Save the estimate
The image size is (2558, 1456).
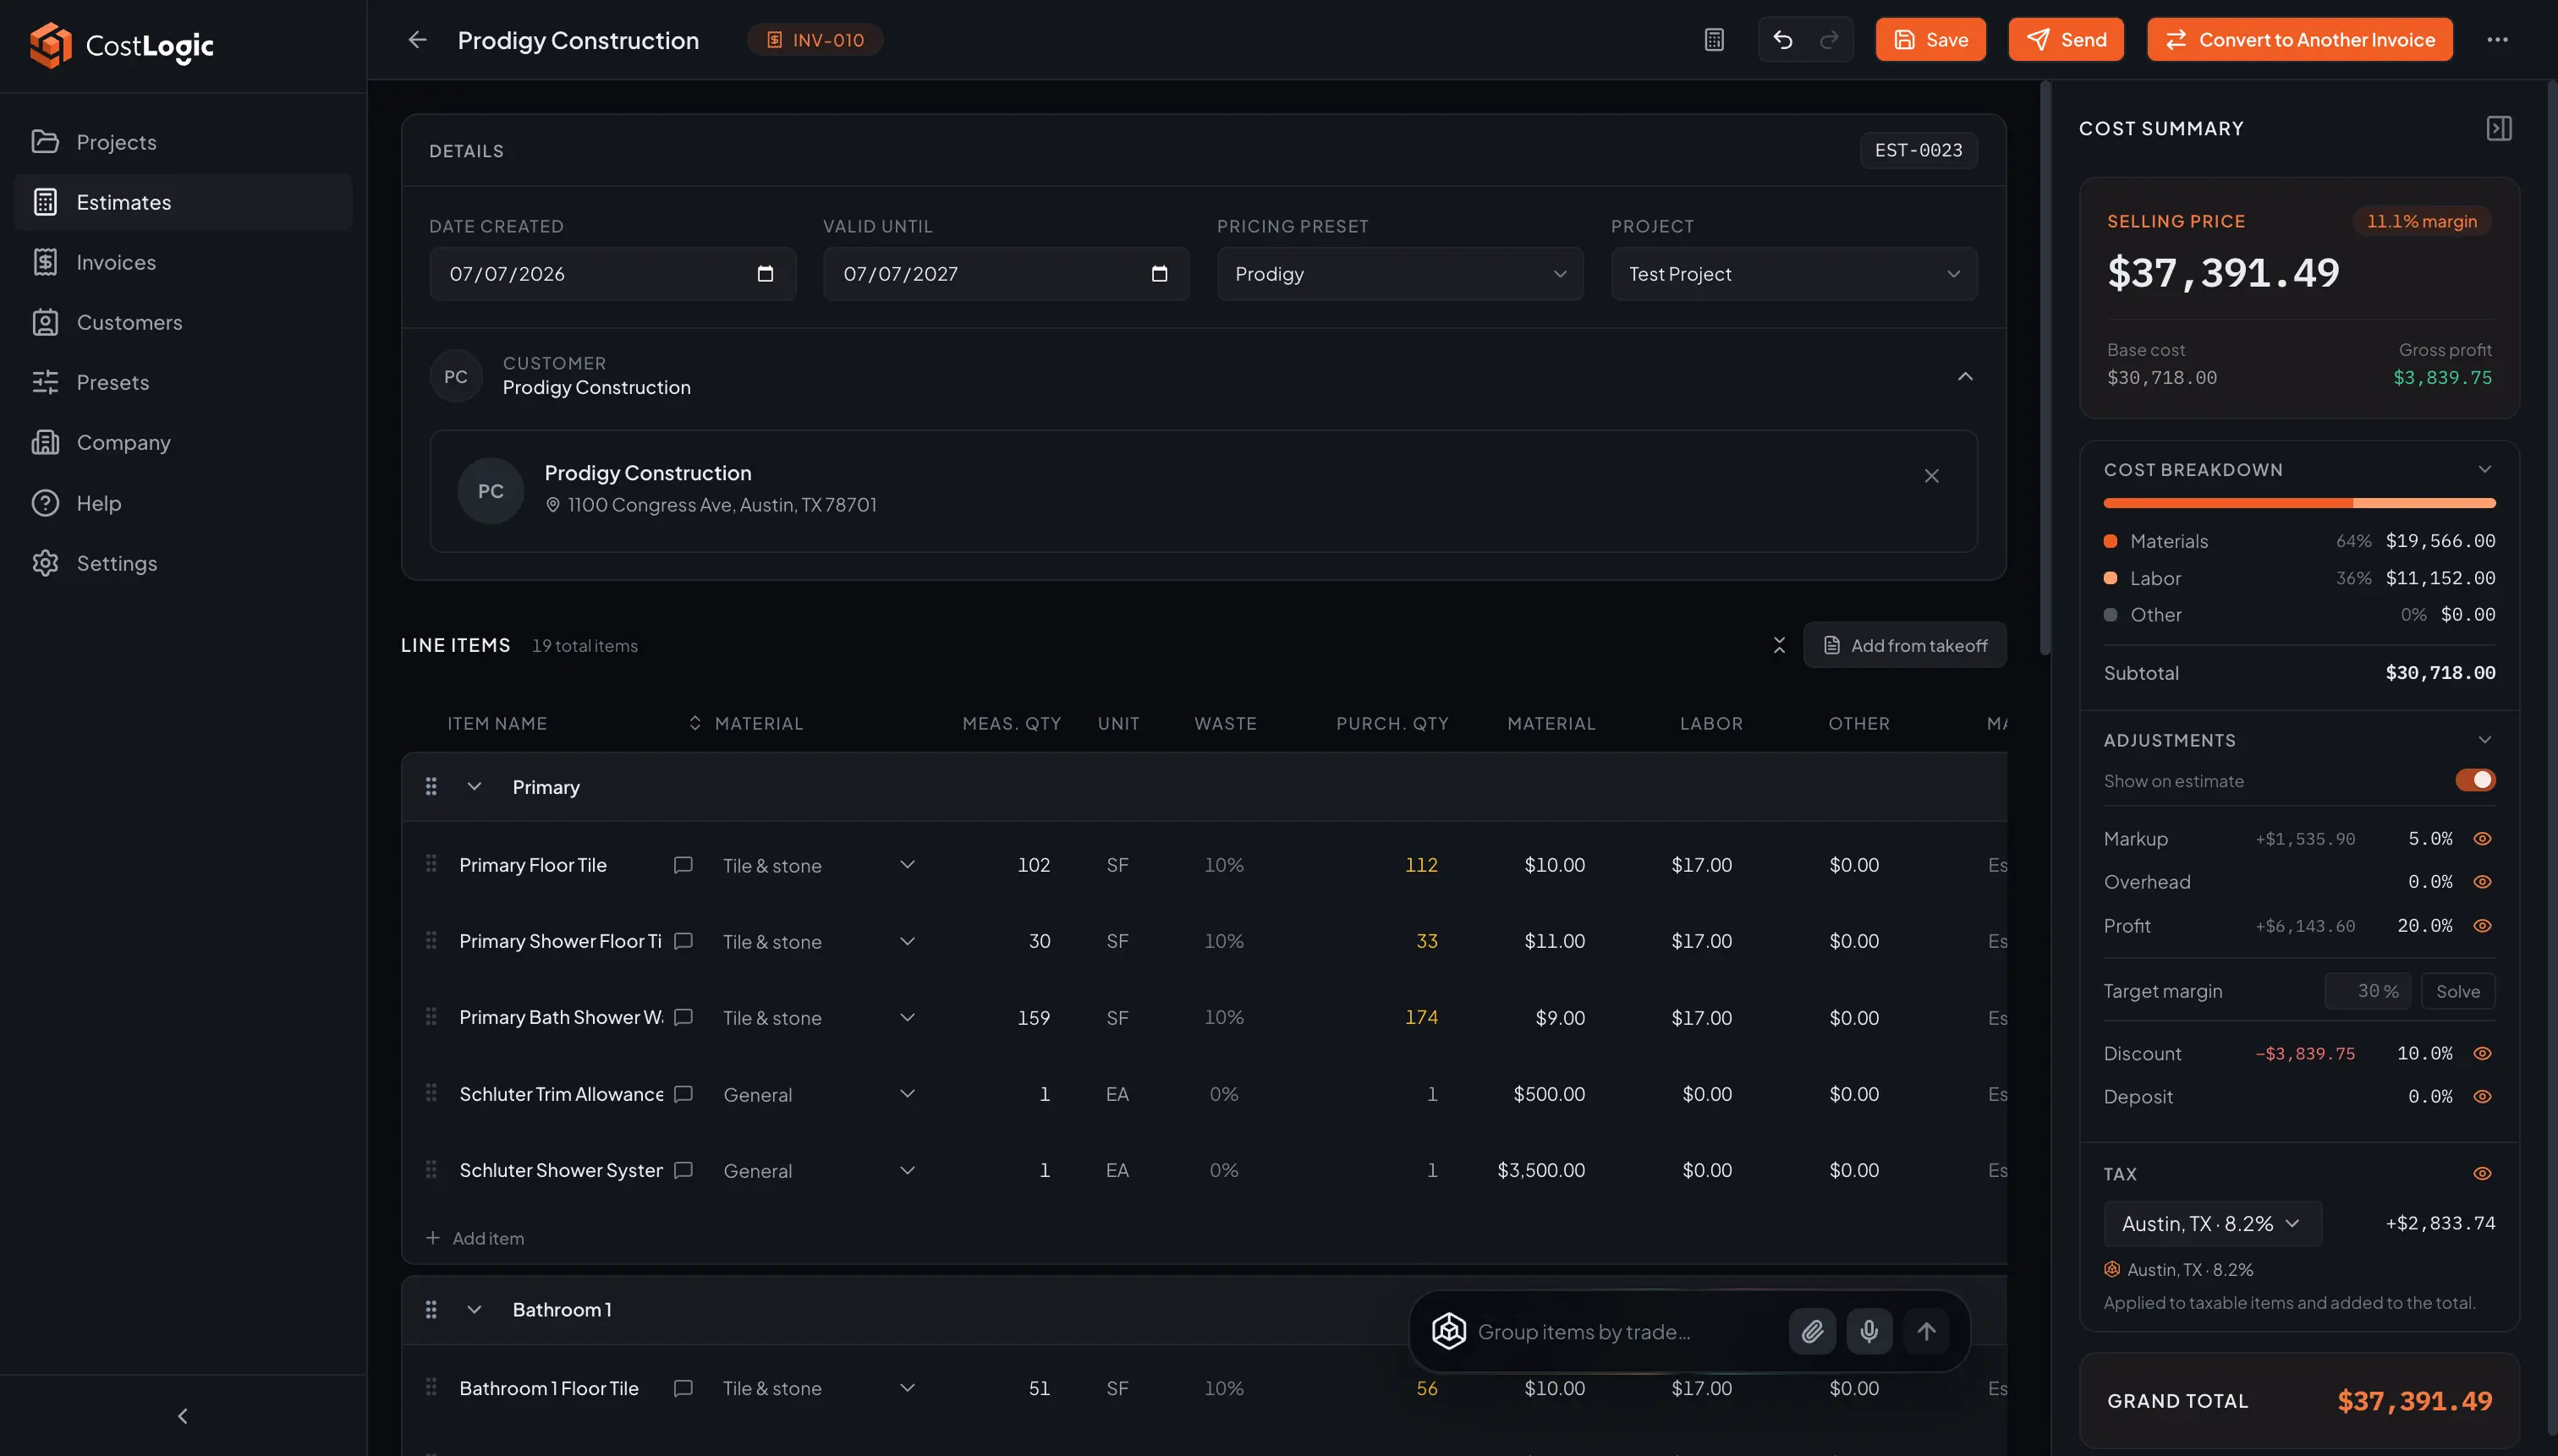pos(1929,40)
